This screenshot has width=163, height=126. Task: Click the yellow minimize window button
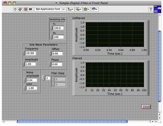(10, 3)
